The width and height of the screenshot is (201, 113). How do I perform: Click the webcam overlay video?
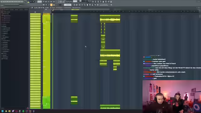(172, 96)
